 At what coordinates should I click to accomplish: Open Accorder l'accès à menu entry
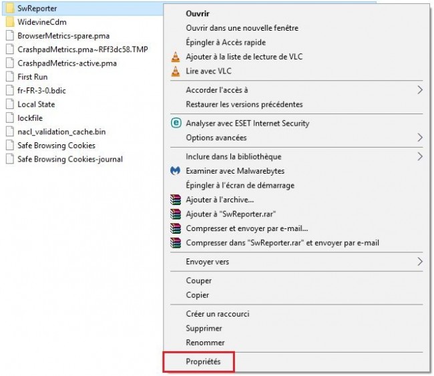217,90
